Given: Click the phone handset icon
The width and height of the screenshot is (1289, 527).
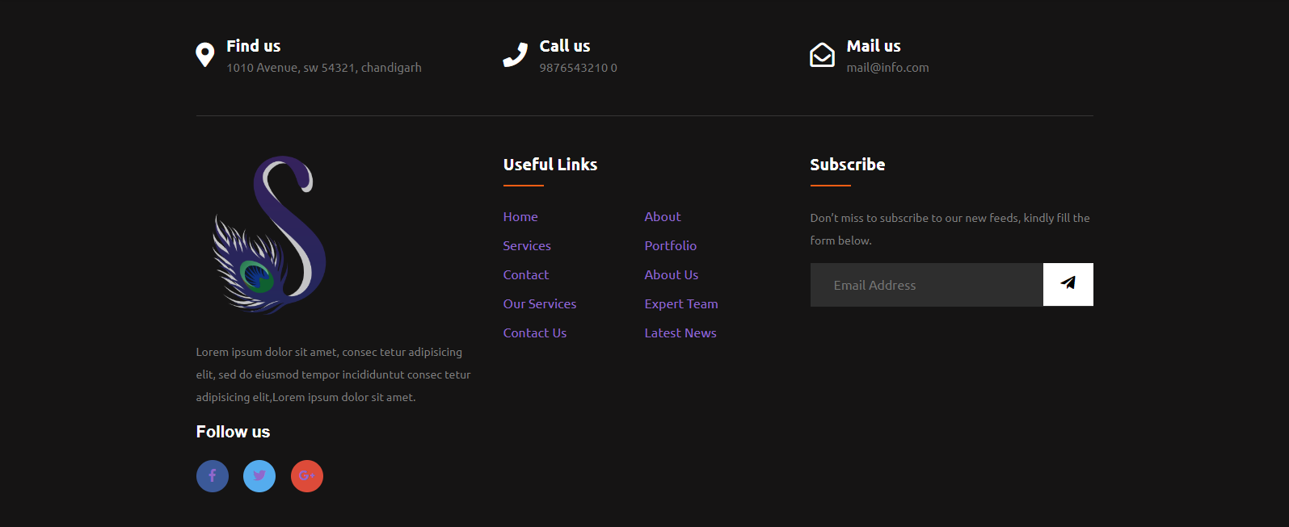Looking at the screenshot, I should 515,55.
